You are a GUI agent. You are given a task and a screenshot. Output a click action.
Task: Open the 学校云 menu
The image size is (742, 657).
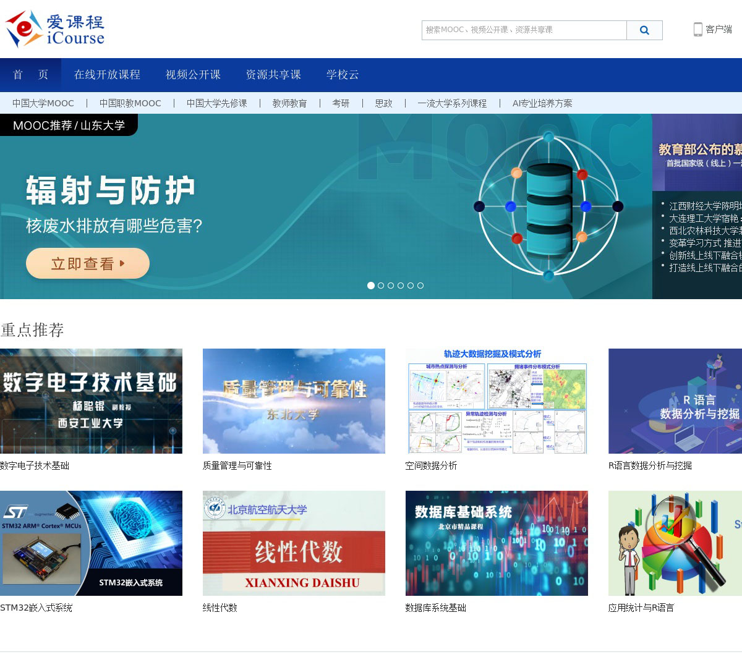[343, 75]
